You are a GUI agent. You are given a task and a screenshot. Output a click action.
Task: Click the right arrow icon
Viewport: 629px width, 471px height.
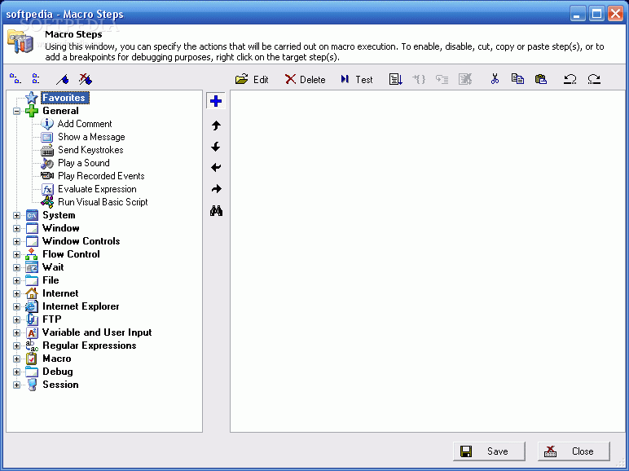pyautogui.click(x=216, y=188)
